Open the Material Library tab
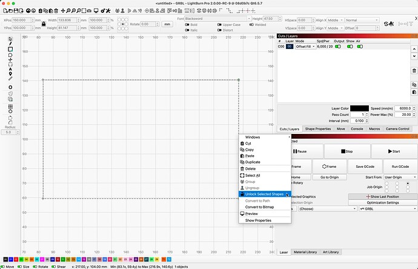 point(305,252)
